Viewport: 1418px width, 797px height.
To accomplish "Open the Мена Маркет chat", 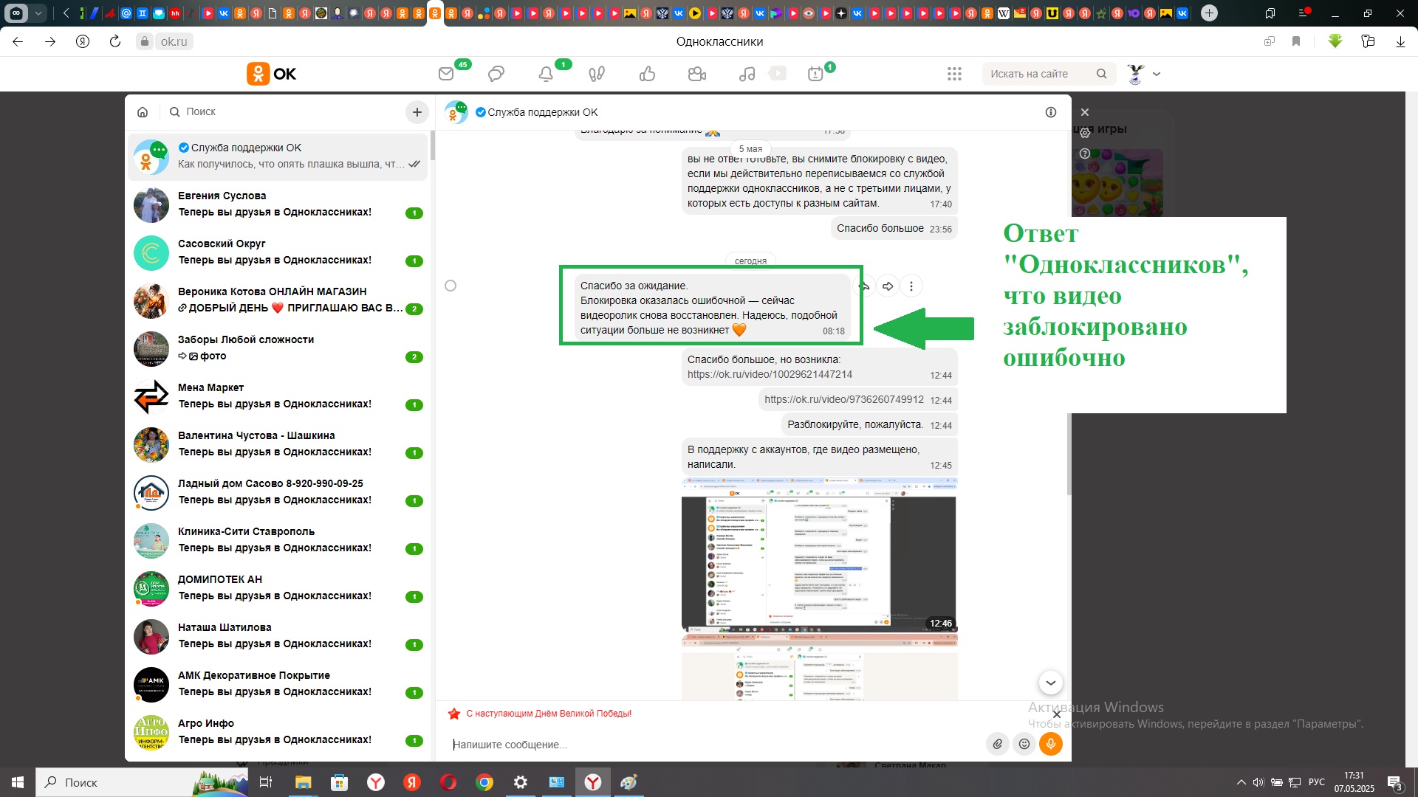I will point(278,396).
